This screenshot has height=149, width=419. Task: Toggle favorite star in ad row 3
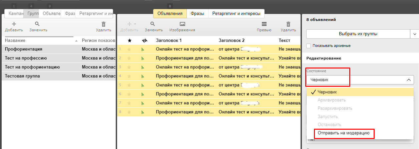[129, 67]
